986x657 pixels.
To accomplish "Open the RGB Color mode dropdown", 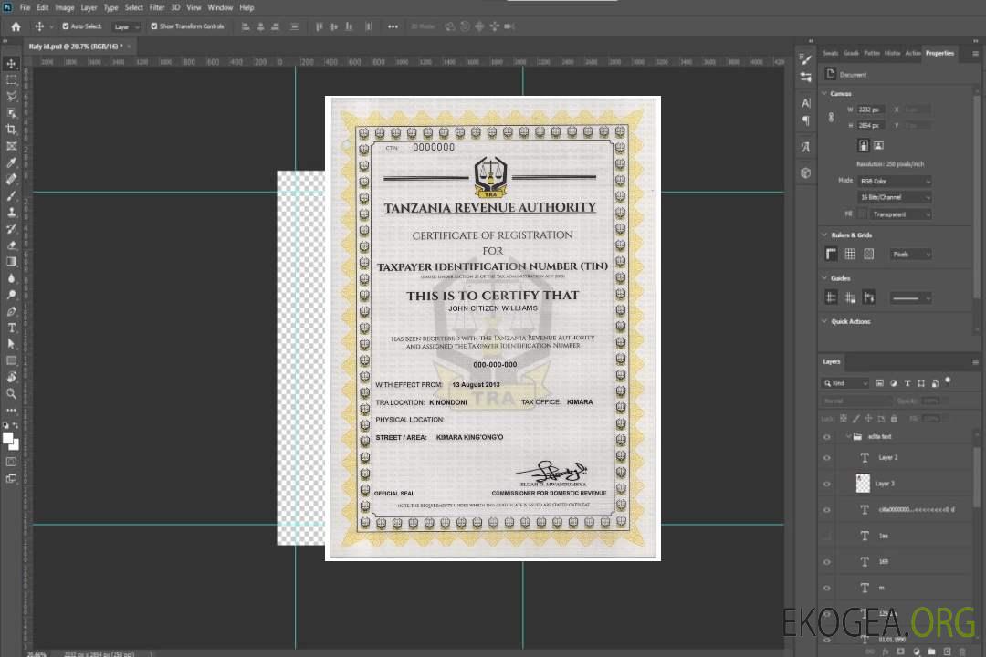I will tap(895, 182).
